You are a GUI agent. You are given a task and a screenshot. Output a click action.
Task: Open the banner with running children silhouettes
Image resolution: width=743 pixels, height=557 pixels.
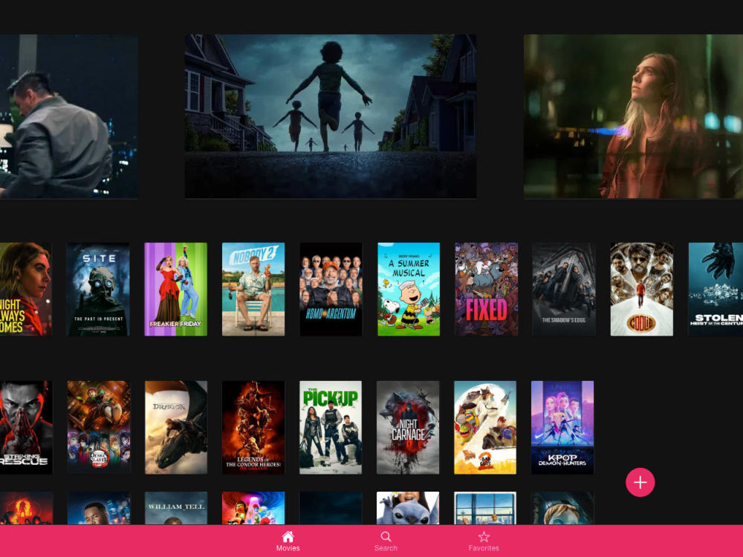(x=331, y=116)
